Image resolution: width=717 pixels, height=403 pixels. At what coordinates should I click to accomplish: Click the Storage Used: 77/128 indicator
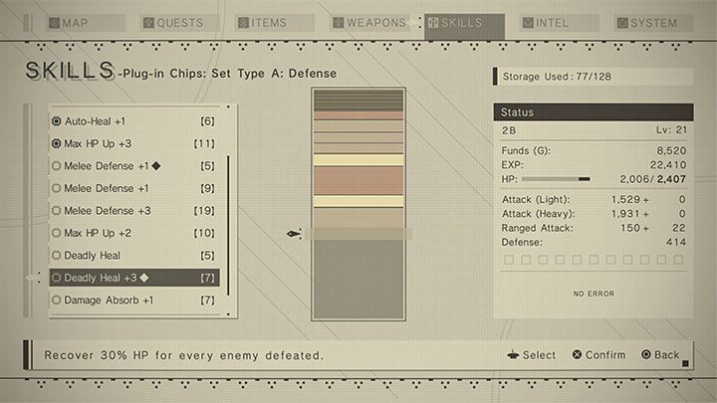(594, 77)
